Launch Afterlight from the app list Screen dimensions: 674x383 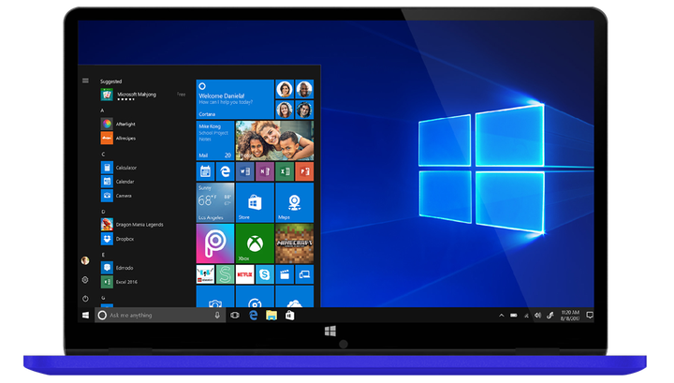point(118,125)
